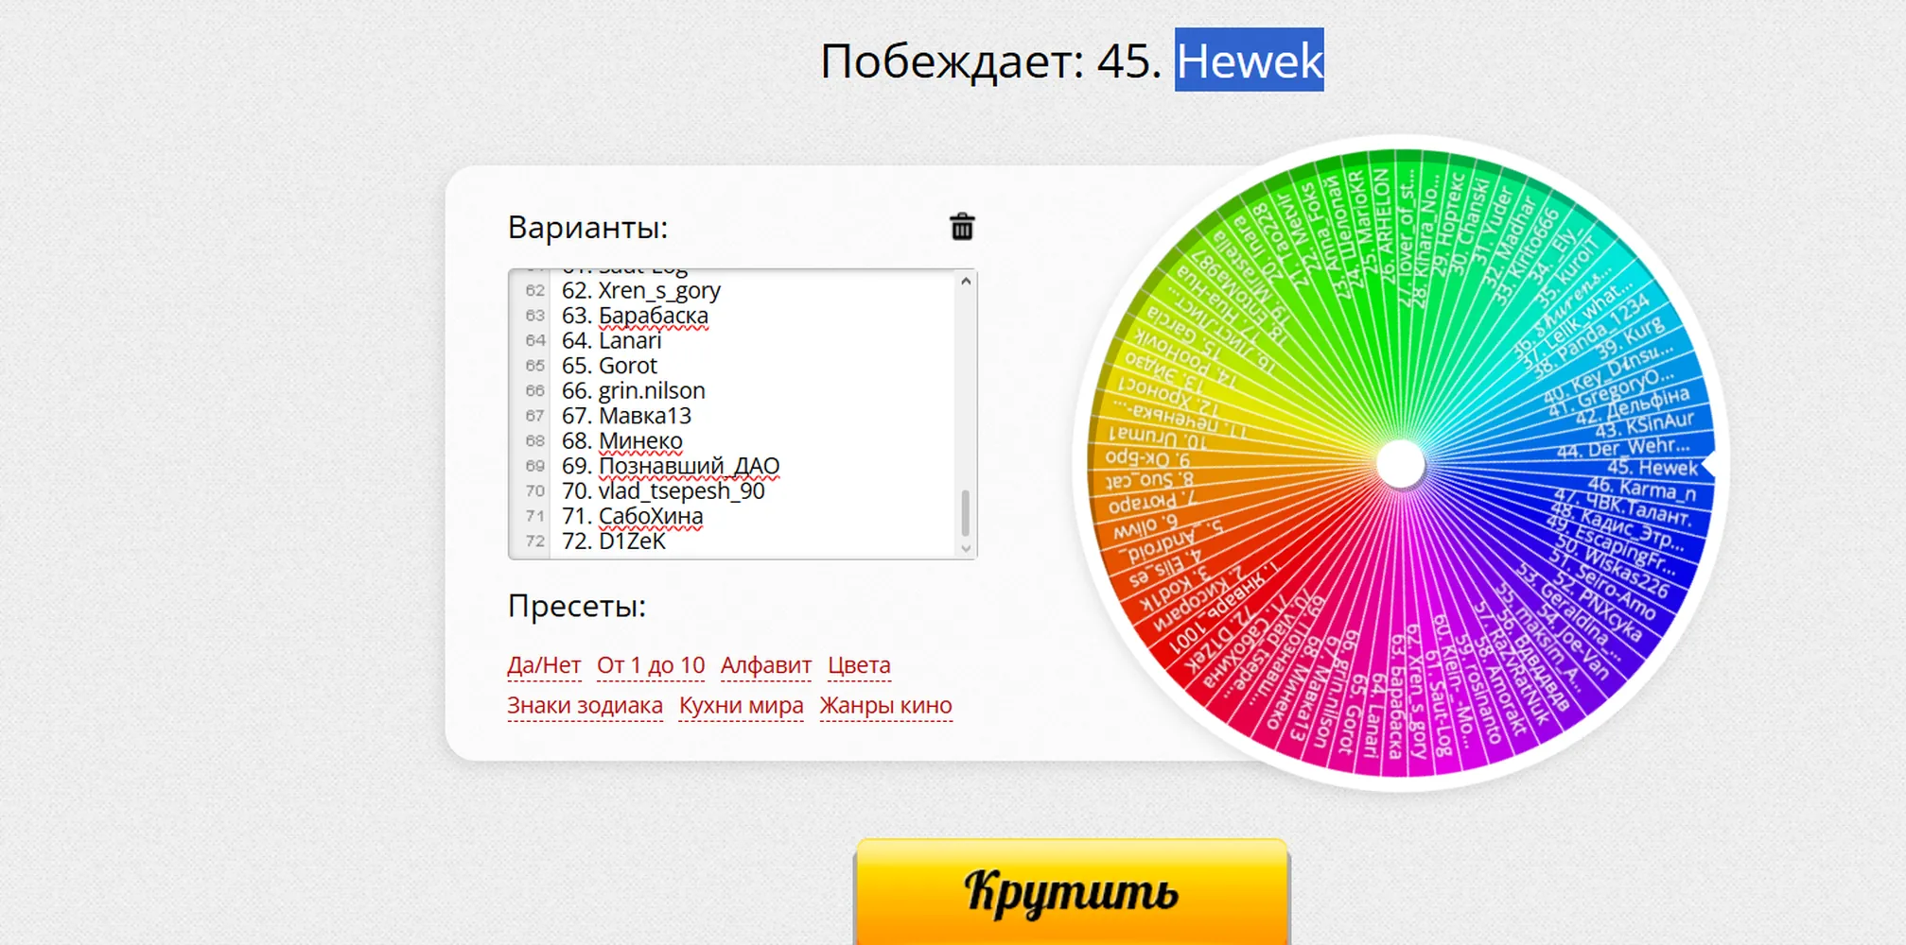Click the 'Варианты:' heading
The height and width of the screenshot is (945, 1906).
(587, 228)
